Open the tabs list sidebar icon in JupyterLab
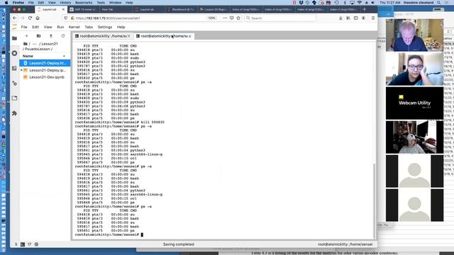 coord(14,98)
